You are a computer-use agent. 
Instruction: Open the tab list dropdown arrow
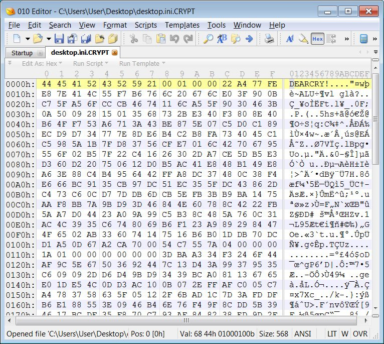[x=375, y=52]
